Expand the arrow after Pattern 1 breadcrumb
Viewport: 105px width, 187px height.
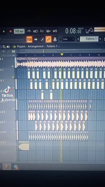click(x=59, y=46)
